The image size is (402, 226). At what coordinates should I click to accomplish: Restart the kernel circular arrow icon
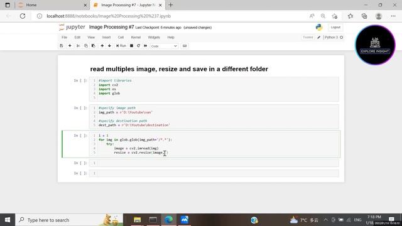pyautogui.click(x=138, y=46)
